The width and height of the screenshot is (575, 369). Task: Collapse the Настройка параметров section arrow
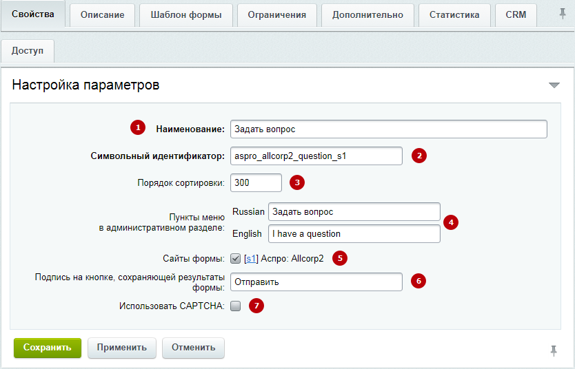coord(554,85)
